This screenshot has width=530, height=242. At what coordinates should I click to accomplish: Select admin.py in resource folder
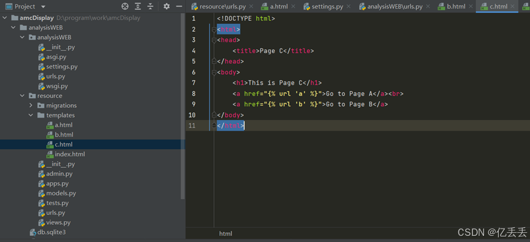pyautogui.click(x=59, y=174)
